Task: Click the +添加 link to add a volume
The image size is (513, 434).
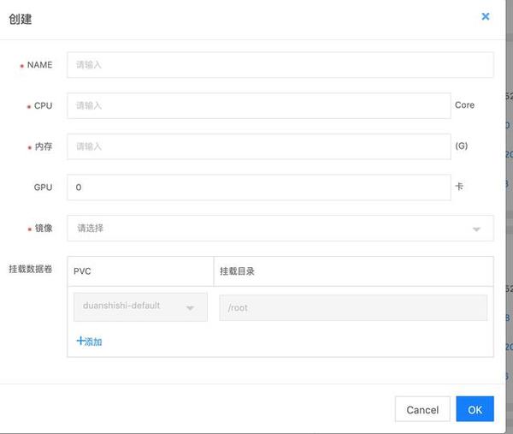Action: pyautogui.click(x=89, y=342)
